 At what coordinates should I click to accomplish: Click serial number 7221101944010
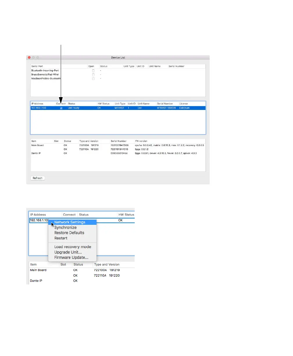click(x=119, y=149)
